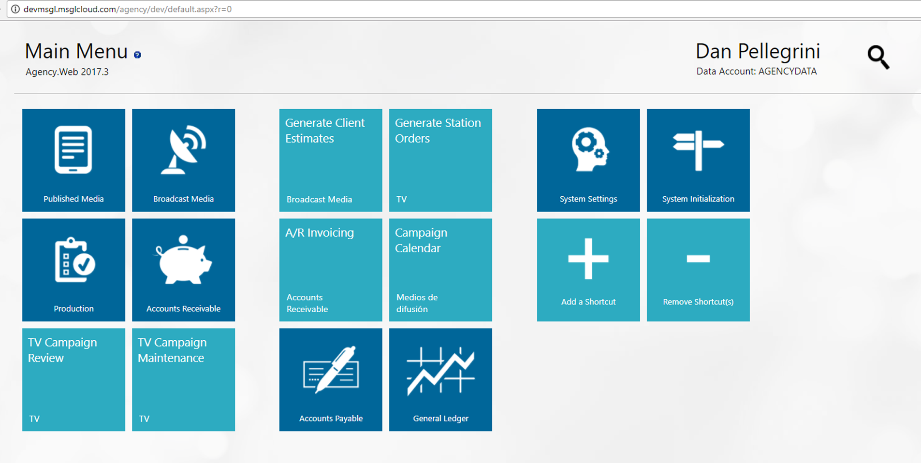Open the System Settings tile
This screenshot has width=921, height=463.
(x=588, y=160)
